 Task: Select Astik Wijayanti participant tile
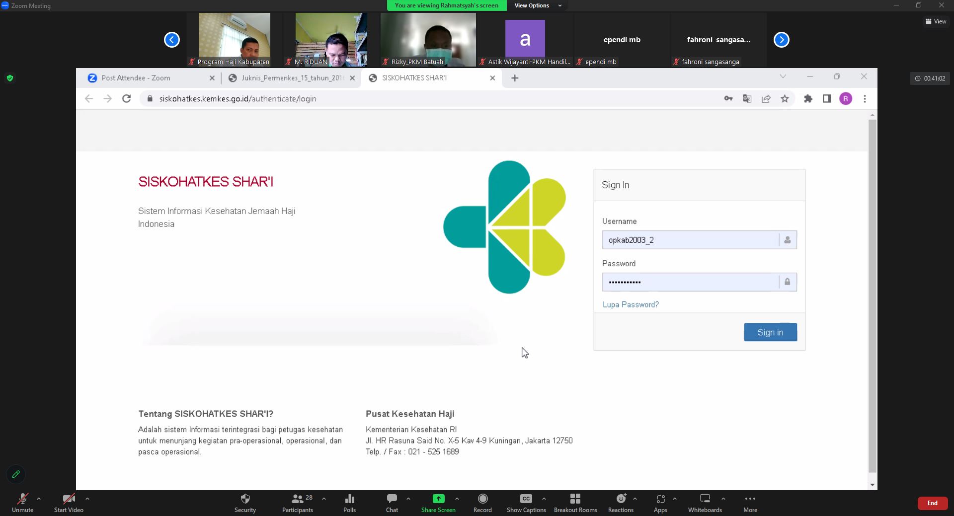(525, 40)
